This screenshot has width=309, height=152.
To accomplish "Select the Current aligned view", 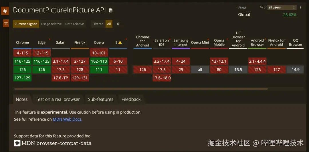I will (26, 24).
